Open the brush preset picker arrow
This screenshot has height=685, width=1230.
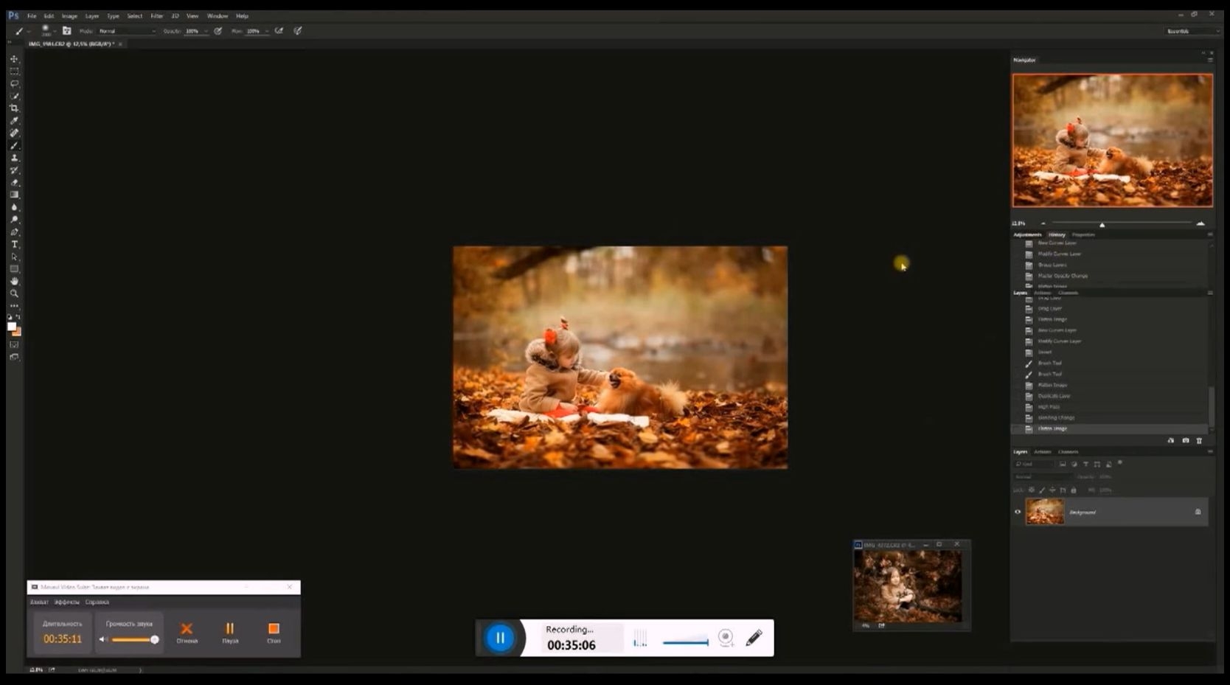(x=55, y=31)
